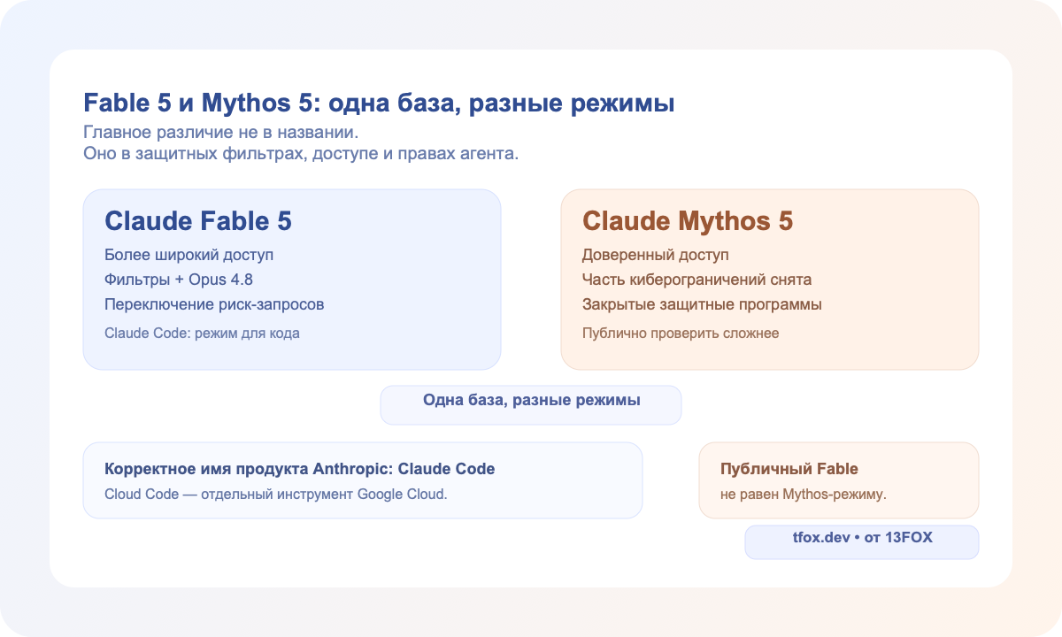The width and height of the screenshot is (1062, 637).
Task: Click the 'tfox.dev • от 13FOX' badge
Action: (x=862, y=542)
